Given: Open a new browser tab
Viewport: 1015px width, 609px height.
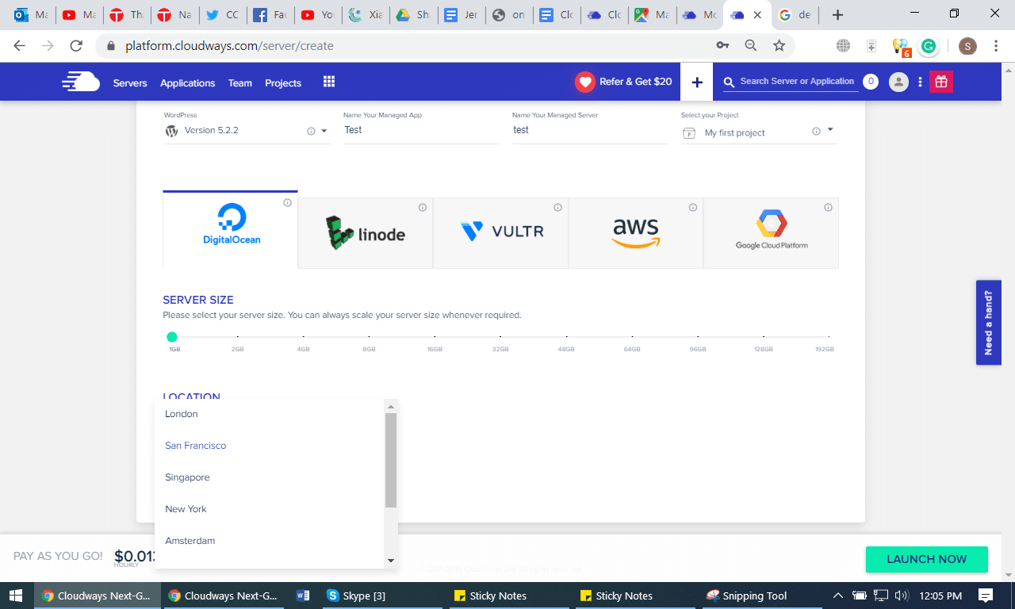Looking at the screenshot, I should tap(837, 15).
